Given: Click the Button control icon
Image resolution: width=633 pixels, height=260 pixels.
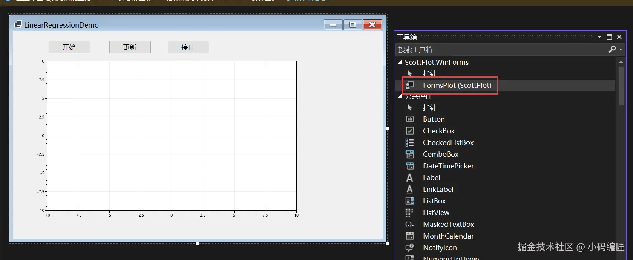Looking at the screenshot, I should pos(410,119).
